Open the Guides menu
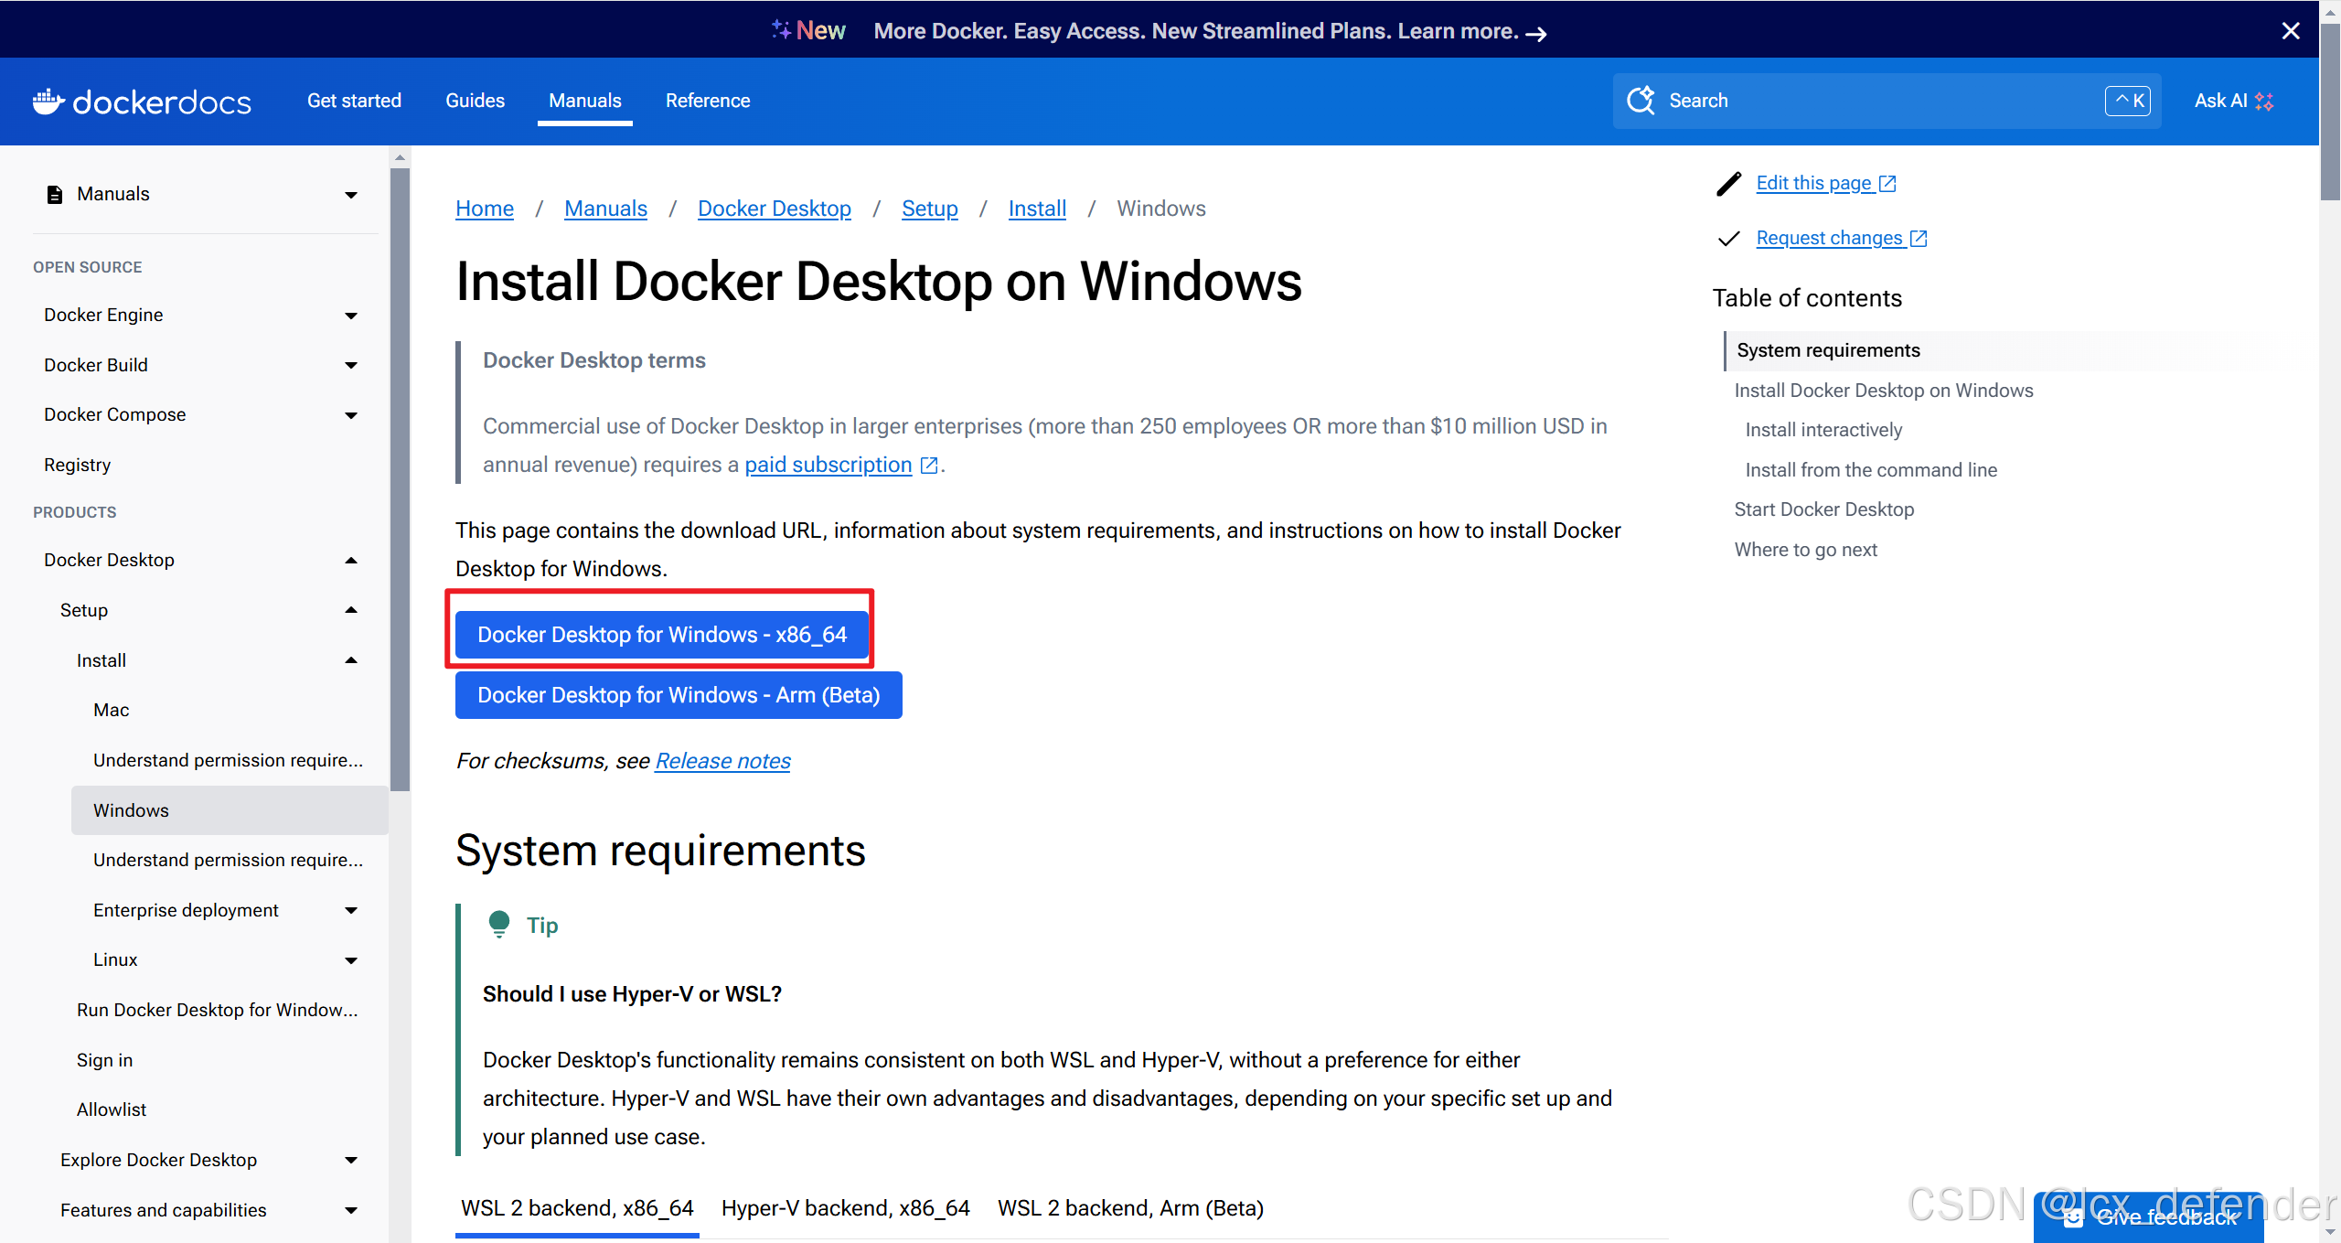The width and height of the screenshot is (2341, 1243). click(475, 101)
